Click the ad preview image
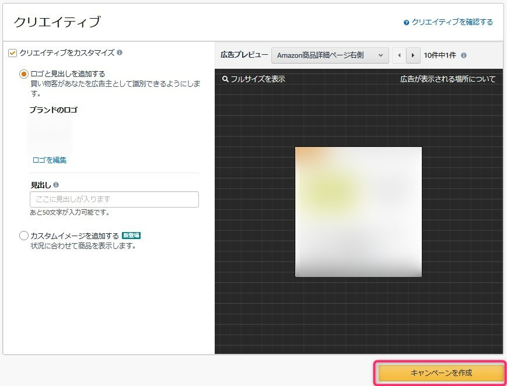The width and height of the screenshot is (507, 386). point(358,212)
